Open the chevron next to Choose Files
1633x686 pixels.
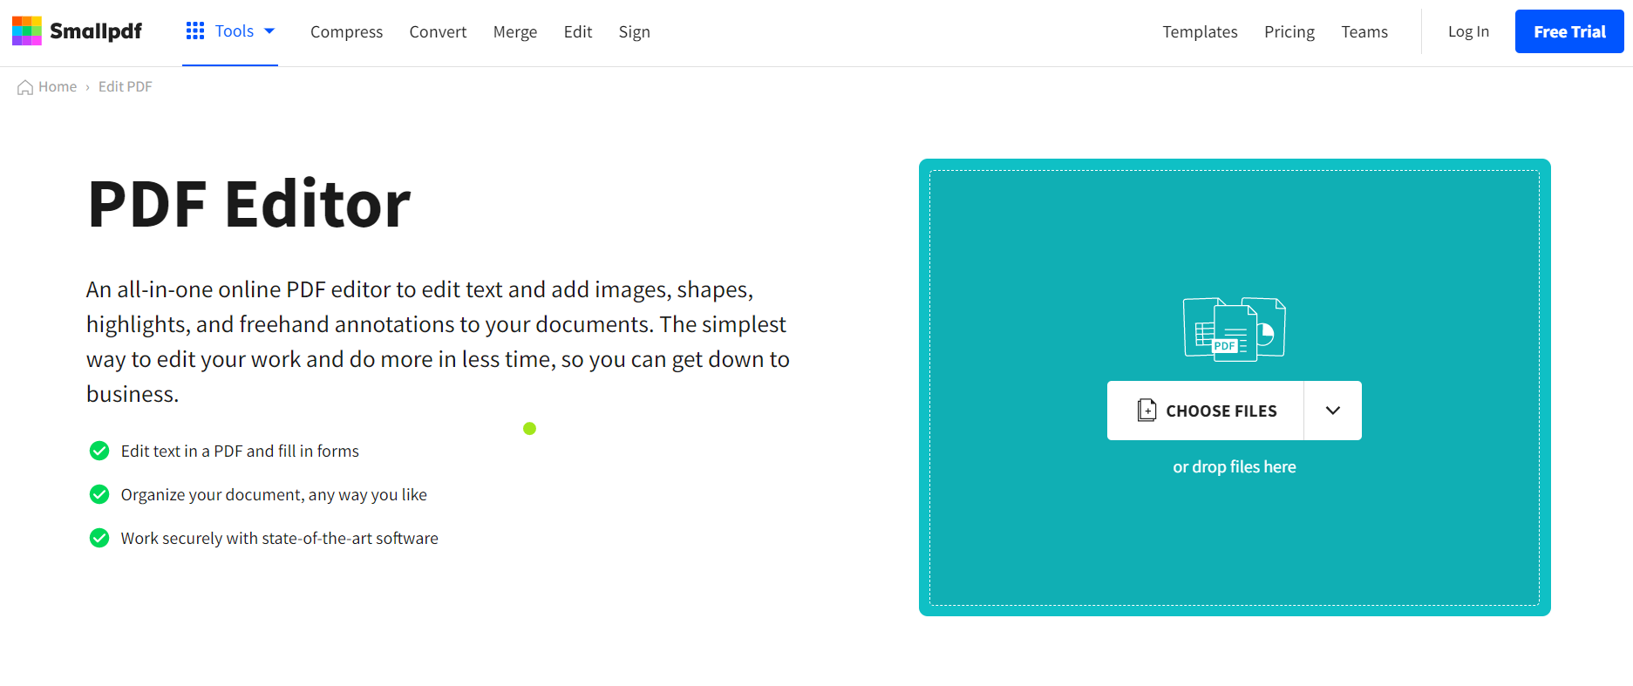tap(1332, 411)
